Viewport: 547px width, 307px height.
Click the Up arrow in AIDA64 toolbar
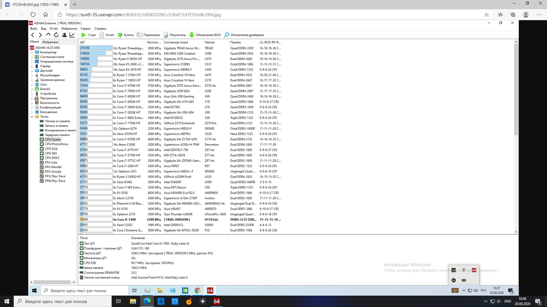tap(48, 35)
